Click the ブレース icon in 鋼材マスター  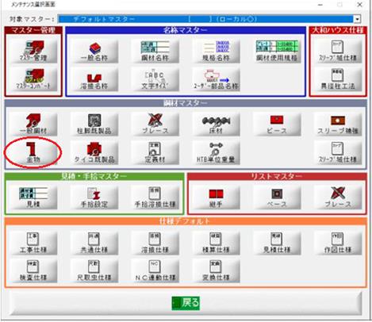click(x=155, y=124)
